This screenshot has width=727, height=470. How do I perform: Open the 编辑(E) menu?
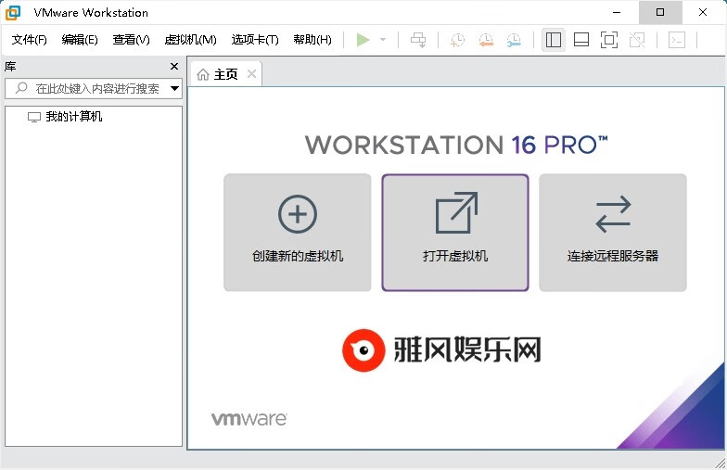pyautogui.click(x=80, y=40)
